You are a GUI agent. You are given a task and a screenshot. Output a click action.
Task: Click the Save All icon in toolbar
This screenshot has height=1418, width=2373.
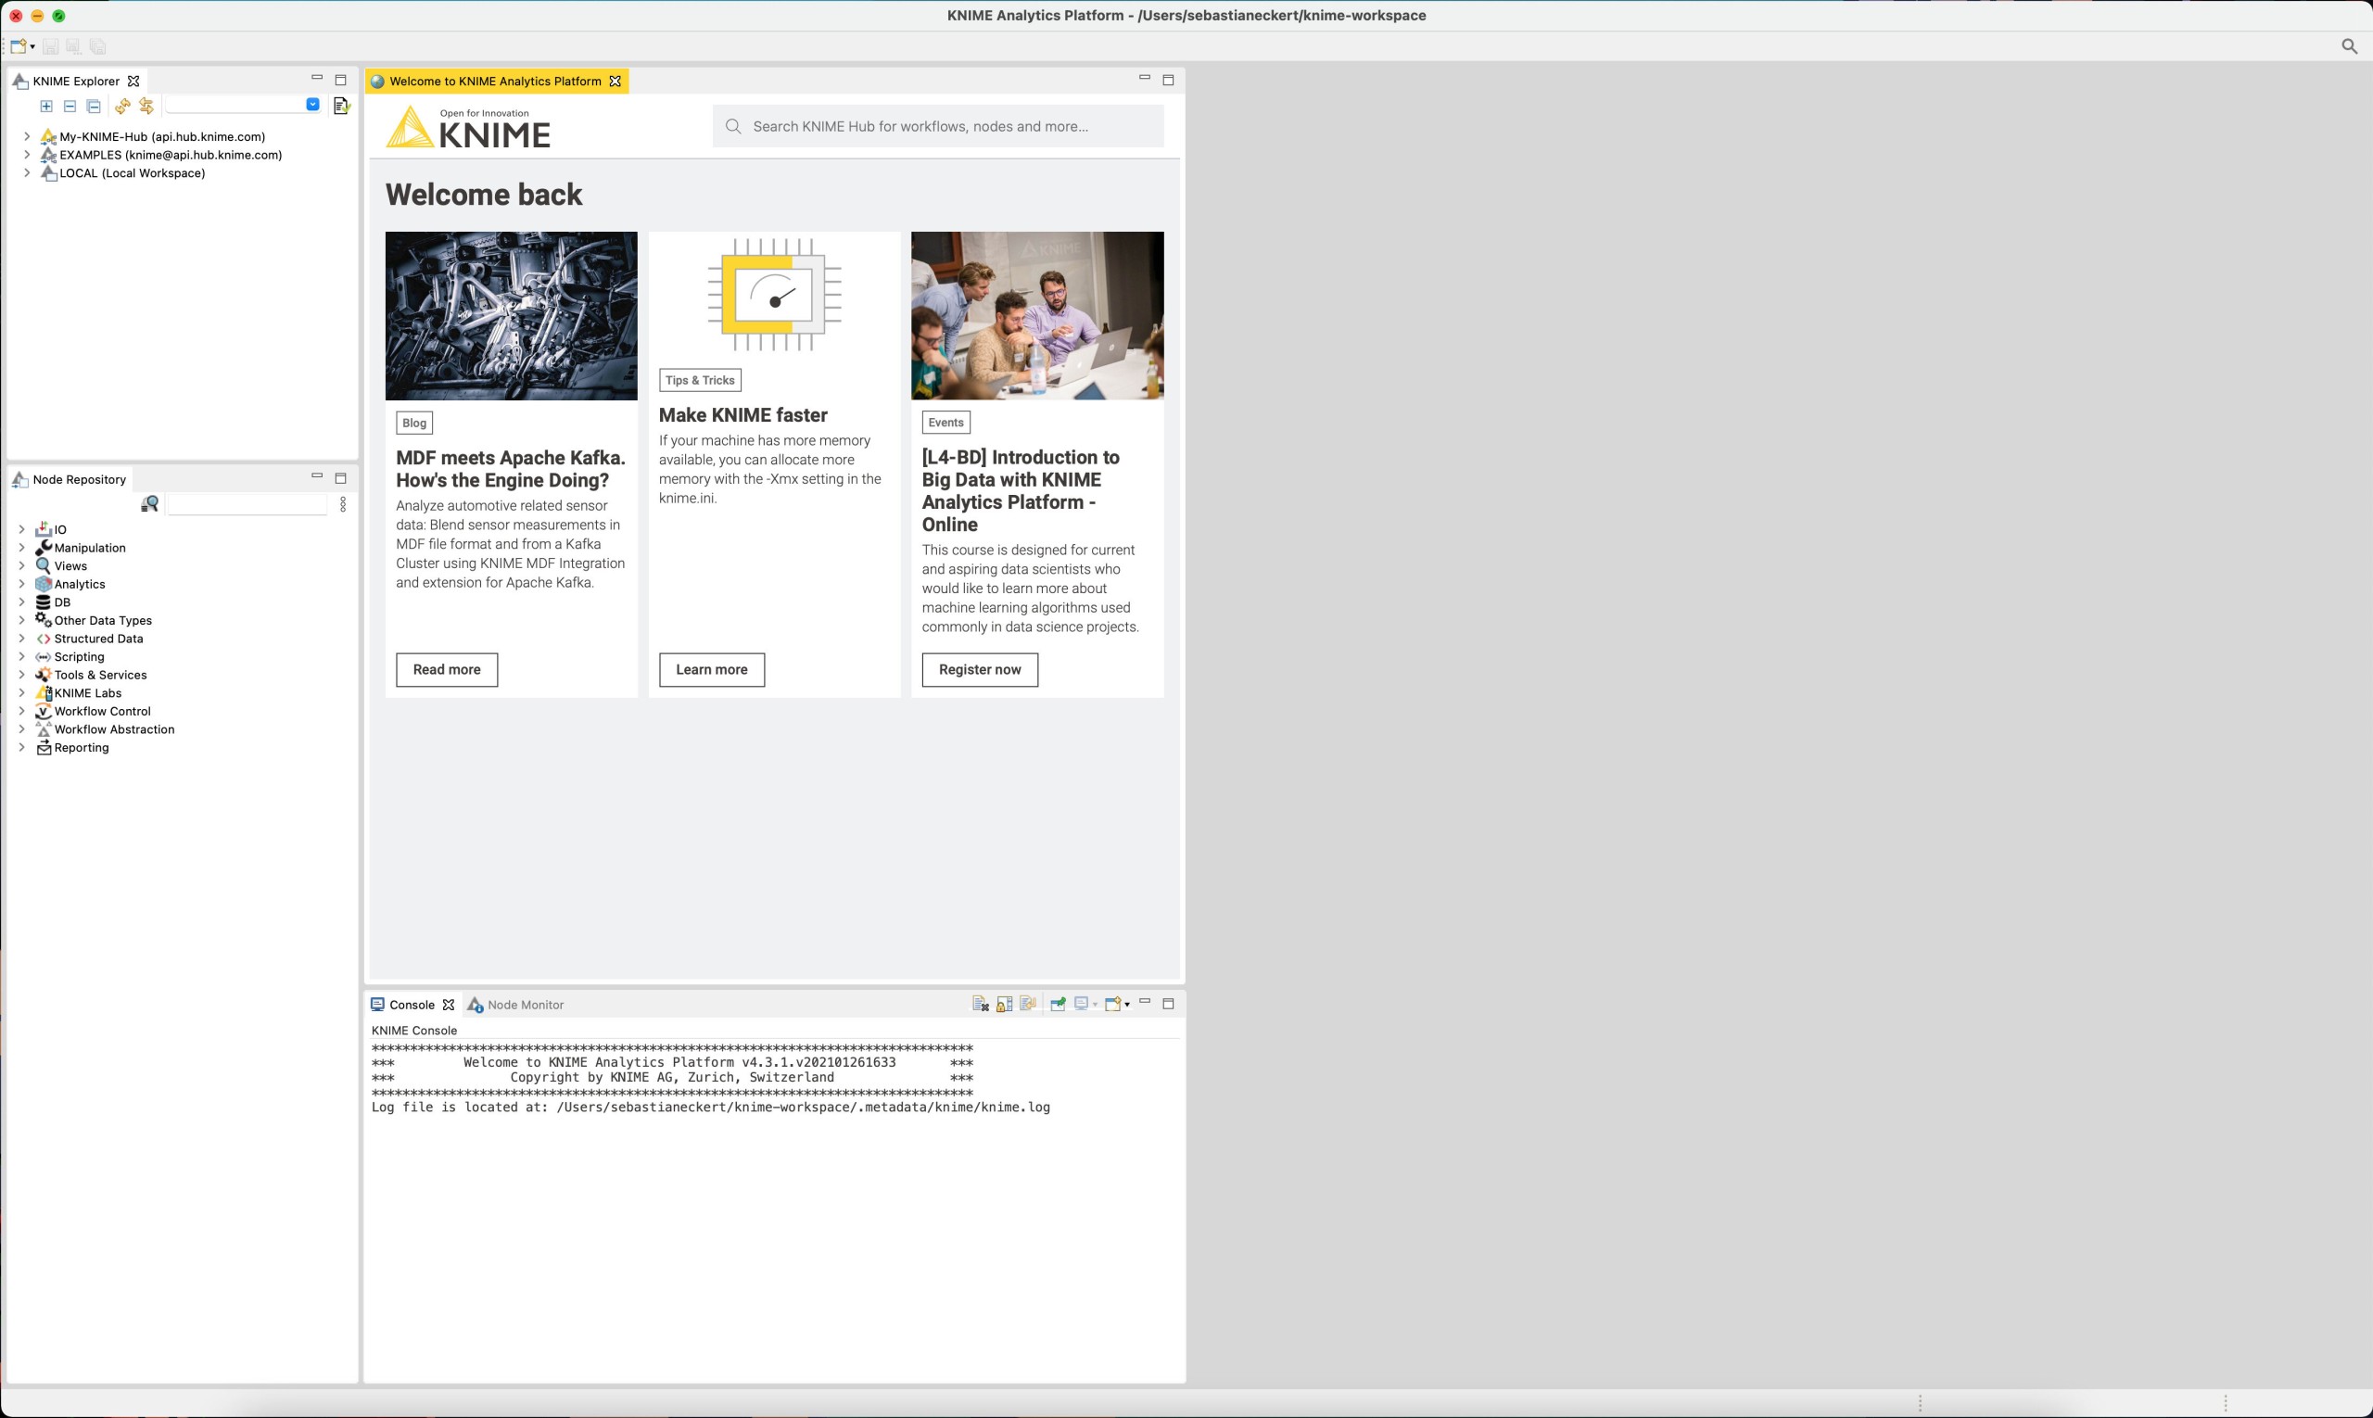pos(97,45)
